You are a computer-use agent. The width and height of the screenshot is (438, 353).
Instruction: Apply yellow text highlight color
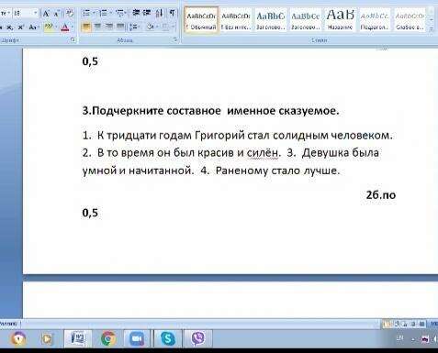coord(48,28)
